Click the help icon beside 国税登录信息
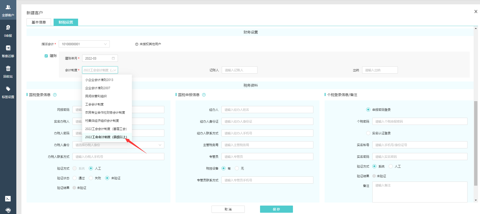The width and height of the screenshot is (480, 214). pos(55,95)
